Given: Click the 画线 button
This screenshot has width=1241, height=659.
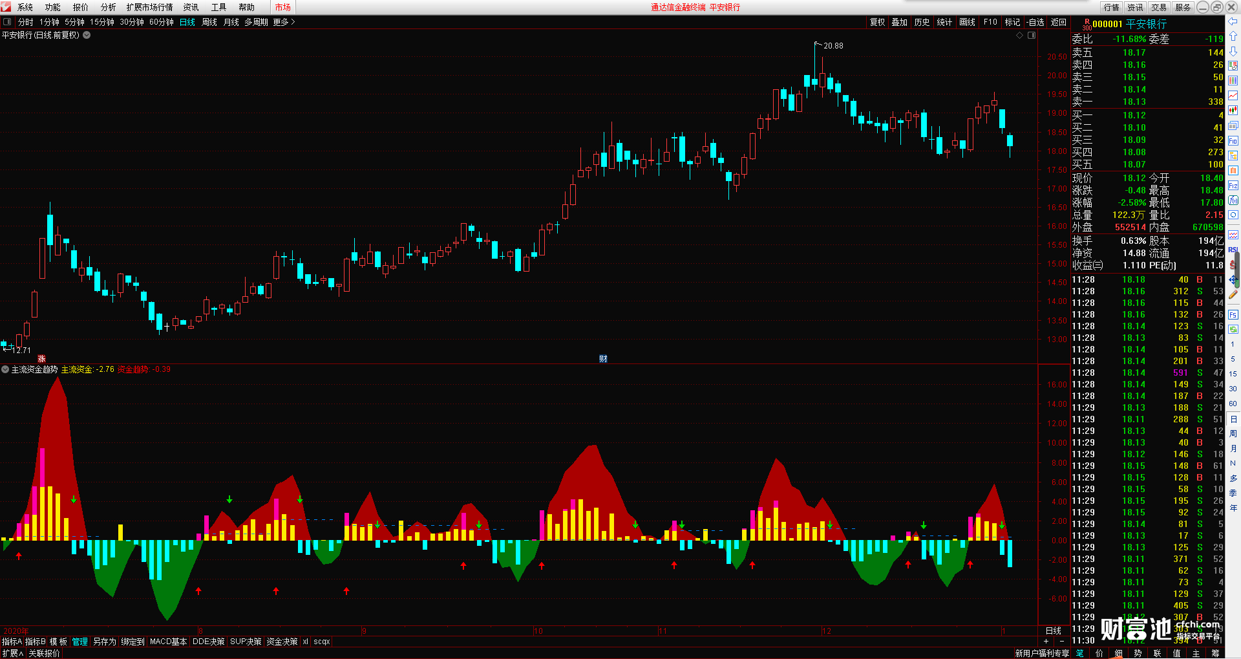Looking at the screenshot, I should [968, 22].
